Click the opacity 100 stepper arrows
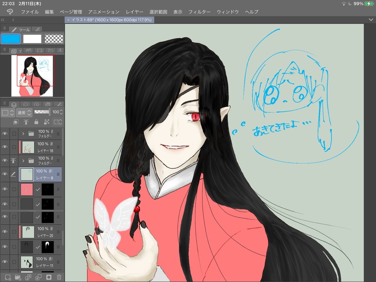 62,112
